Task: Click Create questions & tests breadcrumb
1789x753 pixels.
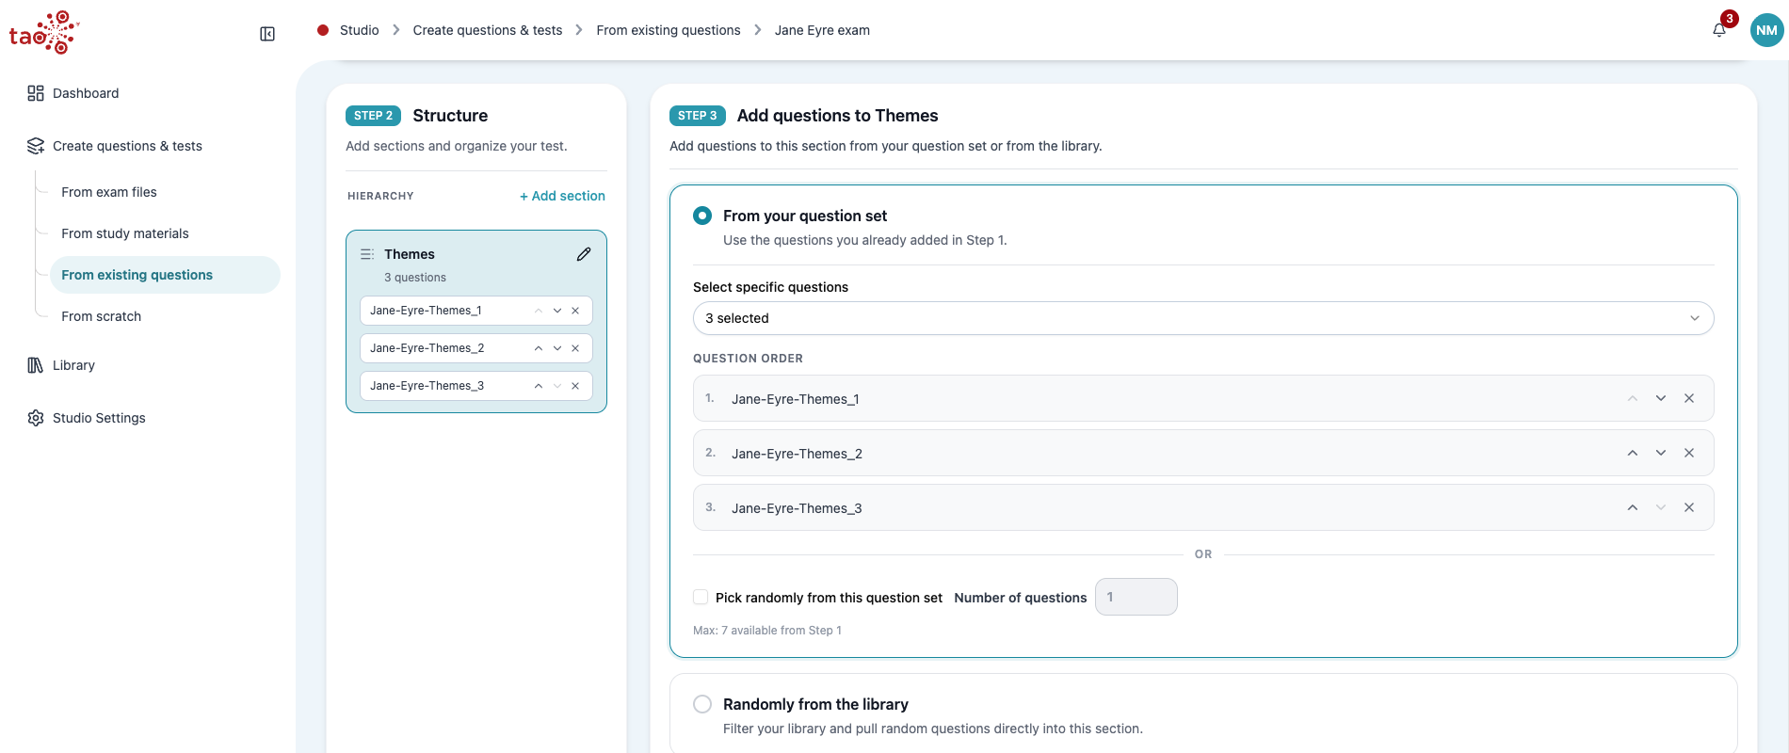Action: [488, 30]
